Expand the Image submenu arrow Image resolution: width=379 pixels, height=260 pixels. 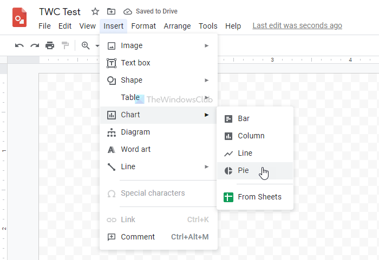[207, 45]
